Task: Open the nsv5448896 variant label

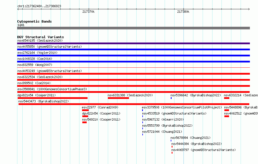Action: (x=241, y=107)
